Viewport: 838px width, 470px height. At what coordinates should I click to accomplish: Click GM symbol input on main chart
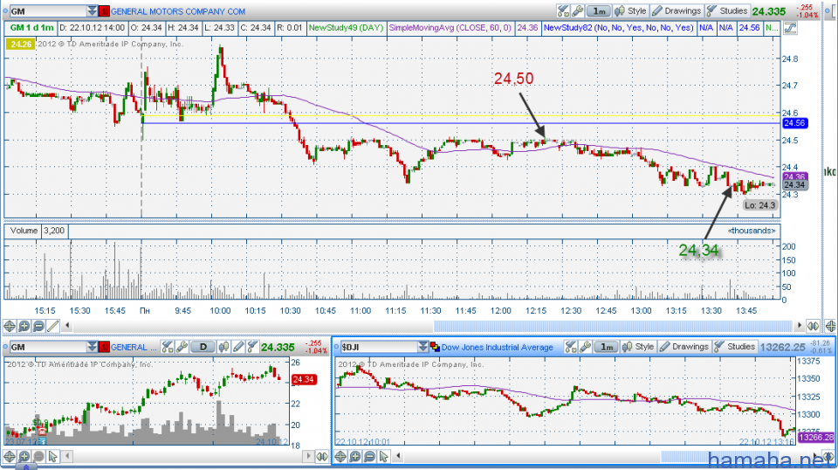click(48, 11)
